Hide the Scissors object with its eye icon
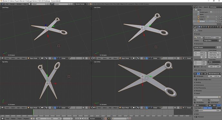Image resolution: width=222 pixels, height=120 pixels. (216, 21)
